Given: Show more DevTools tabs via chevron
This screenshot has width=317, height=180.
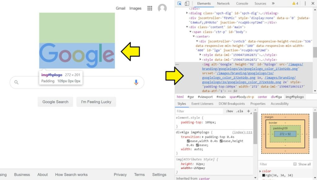Looking at the screenshot, I should (273, 3).
